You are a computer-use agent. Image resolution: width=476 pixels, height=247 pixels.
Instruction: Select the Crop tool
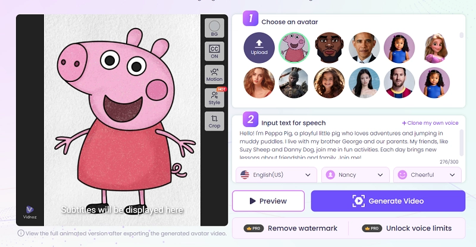pos(214,121)
